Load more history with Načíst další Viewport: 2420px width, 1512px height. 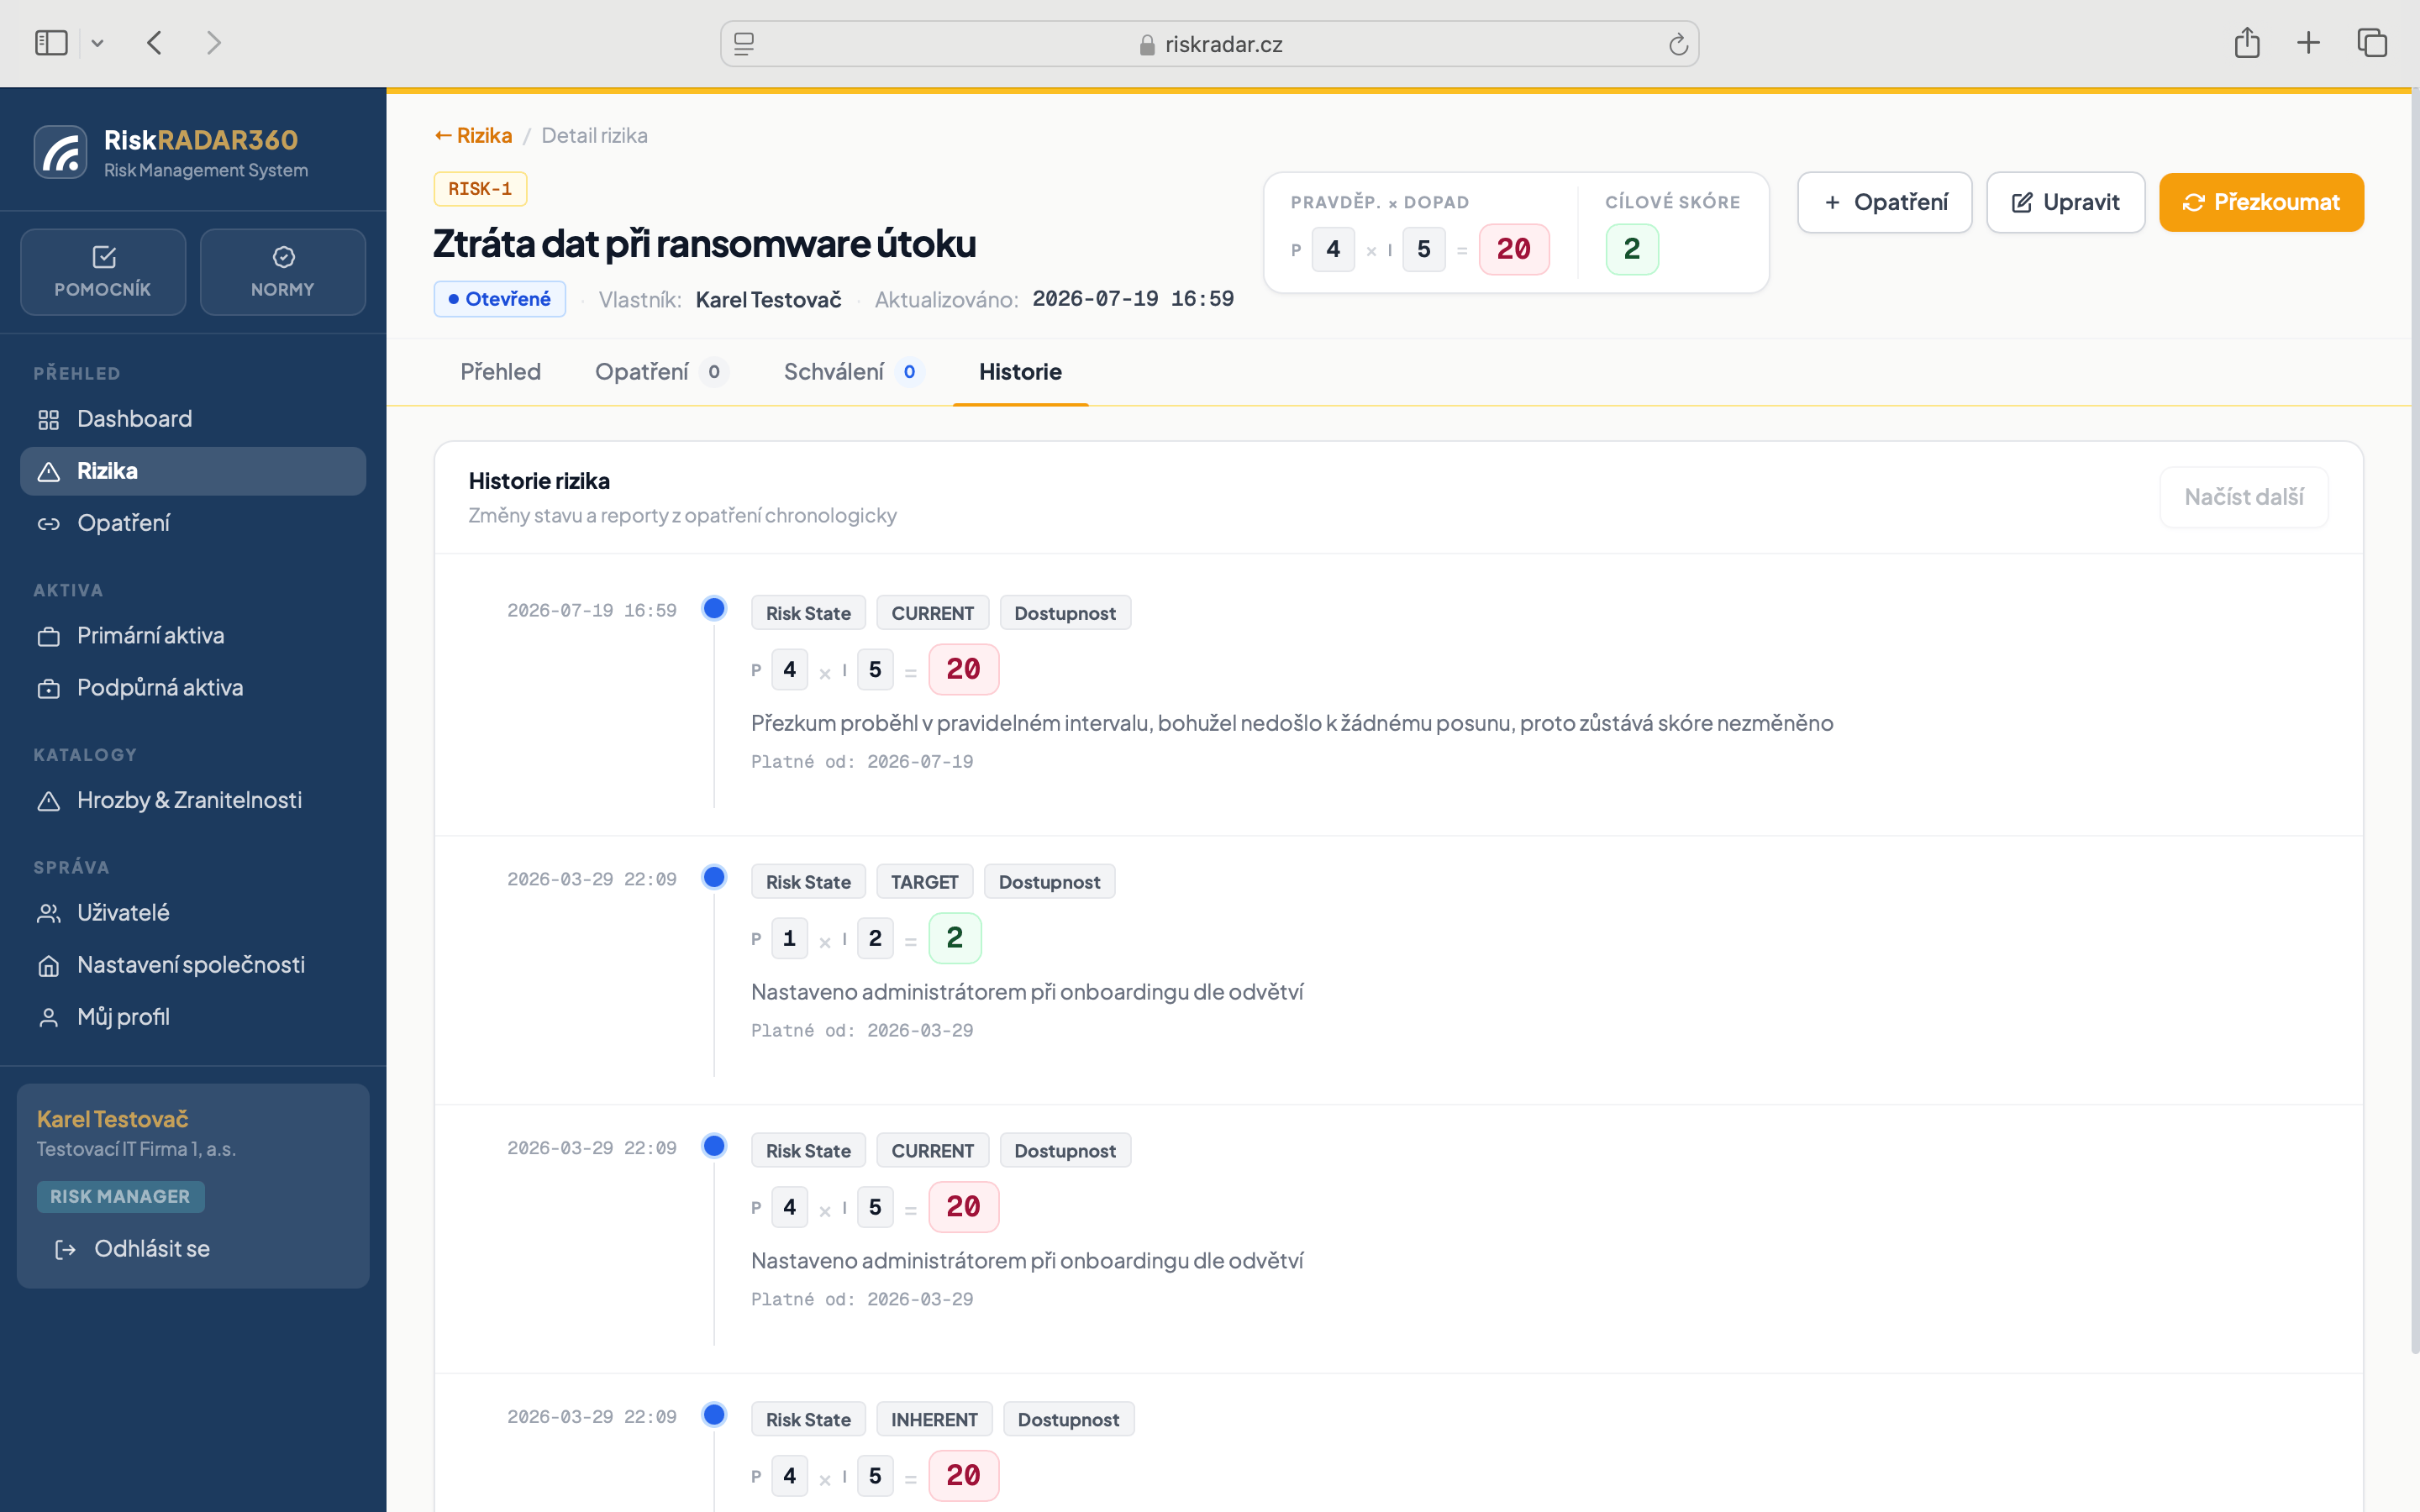2244,497
